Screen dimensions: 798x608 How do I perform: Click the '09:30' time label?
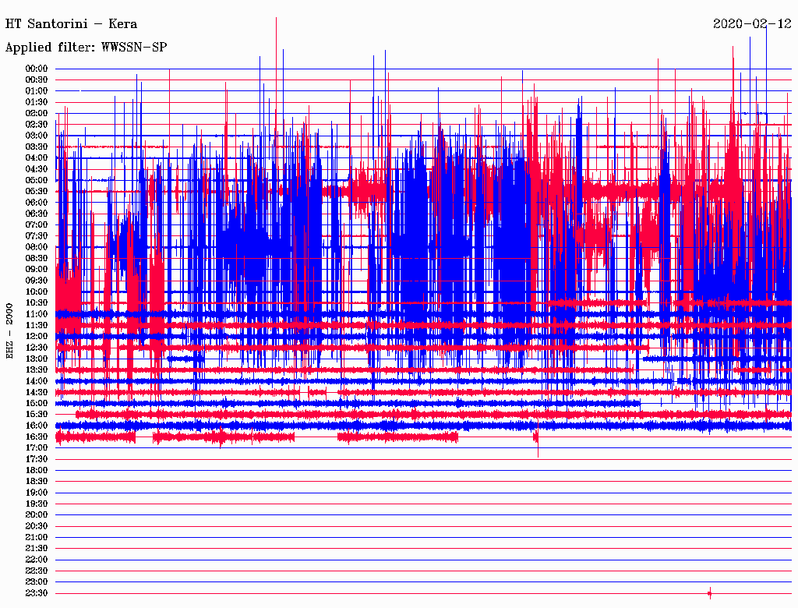(x=37, y=281)
